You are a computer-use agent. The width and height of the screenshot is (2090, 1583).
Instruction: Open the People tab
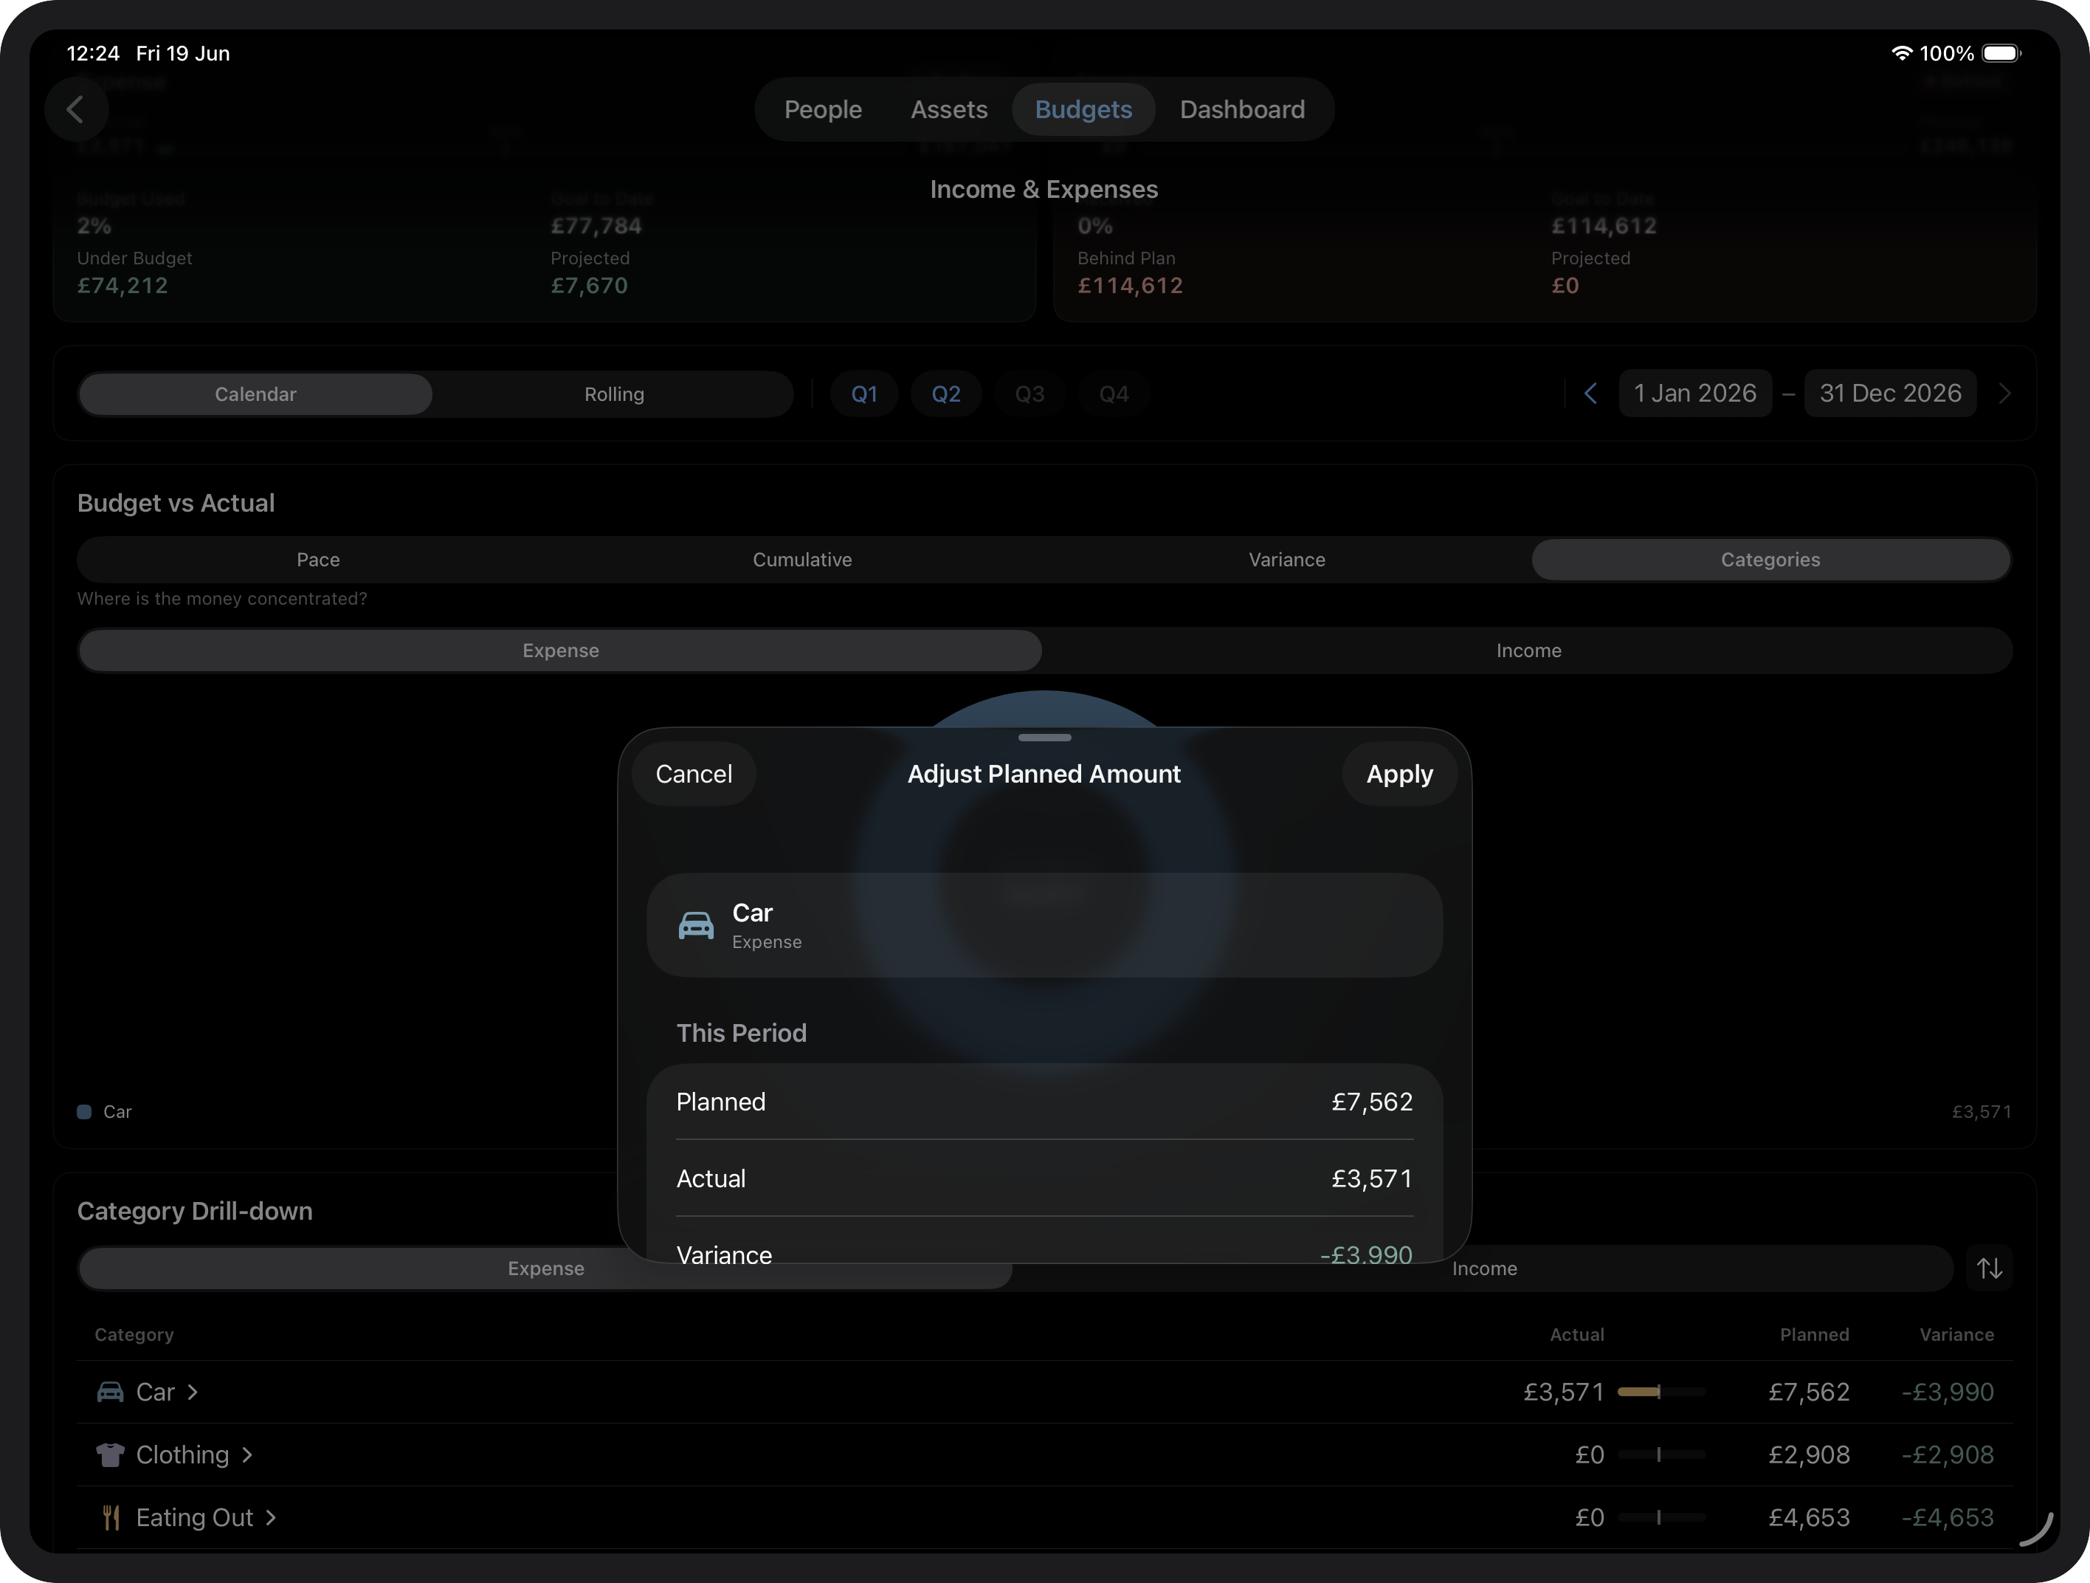click(823, 109)
